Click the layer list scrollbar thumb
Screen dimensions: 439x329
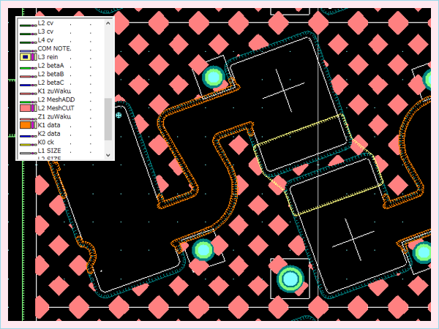(x=109, y=118)
